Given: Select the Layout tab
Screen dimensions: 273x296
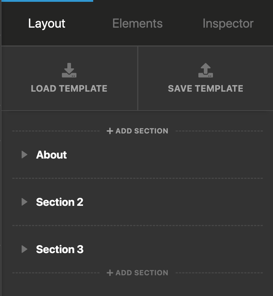Looking at the screenshot, I should click(47, 23).
